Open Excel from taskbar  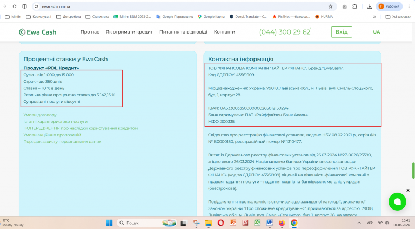coord(257,223)
